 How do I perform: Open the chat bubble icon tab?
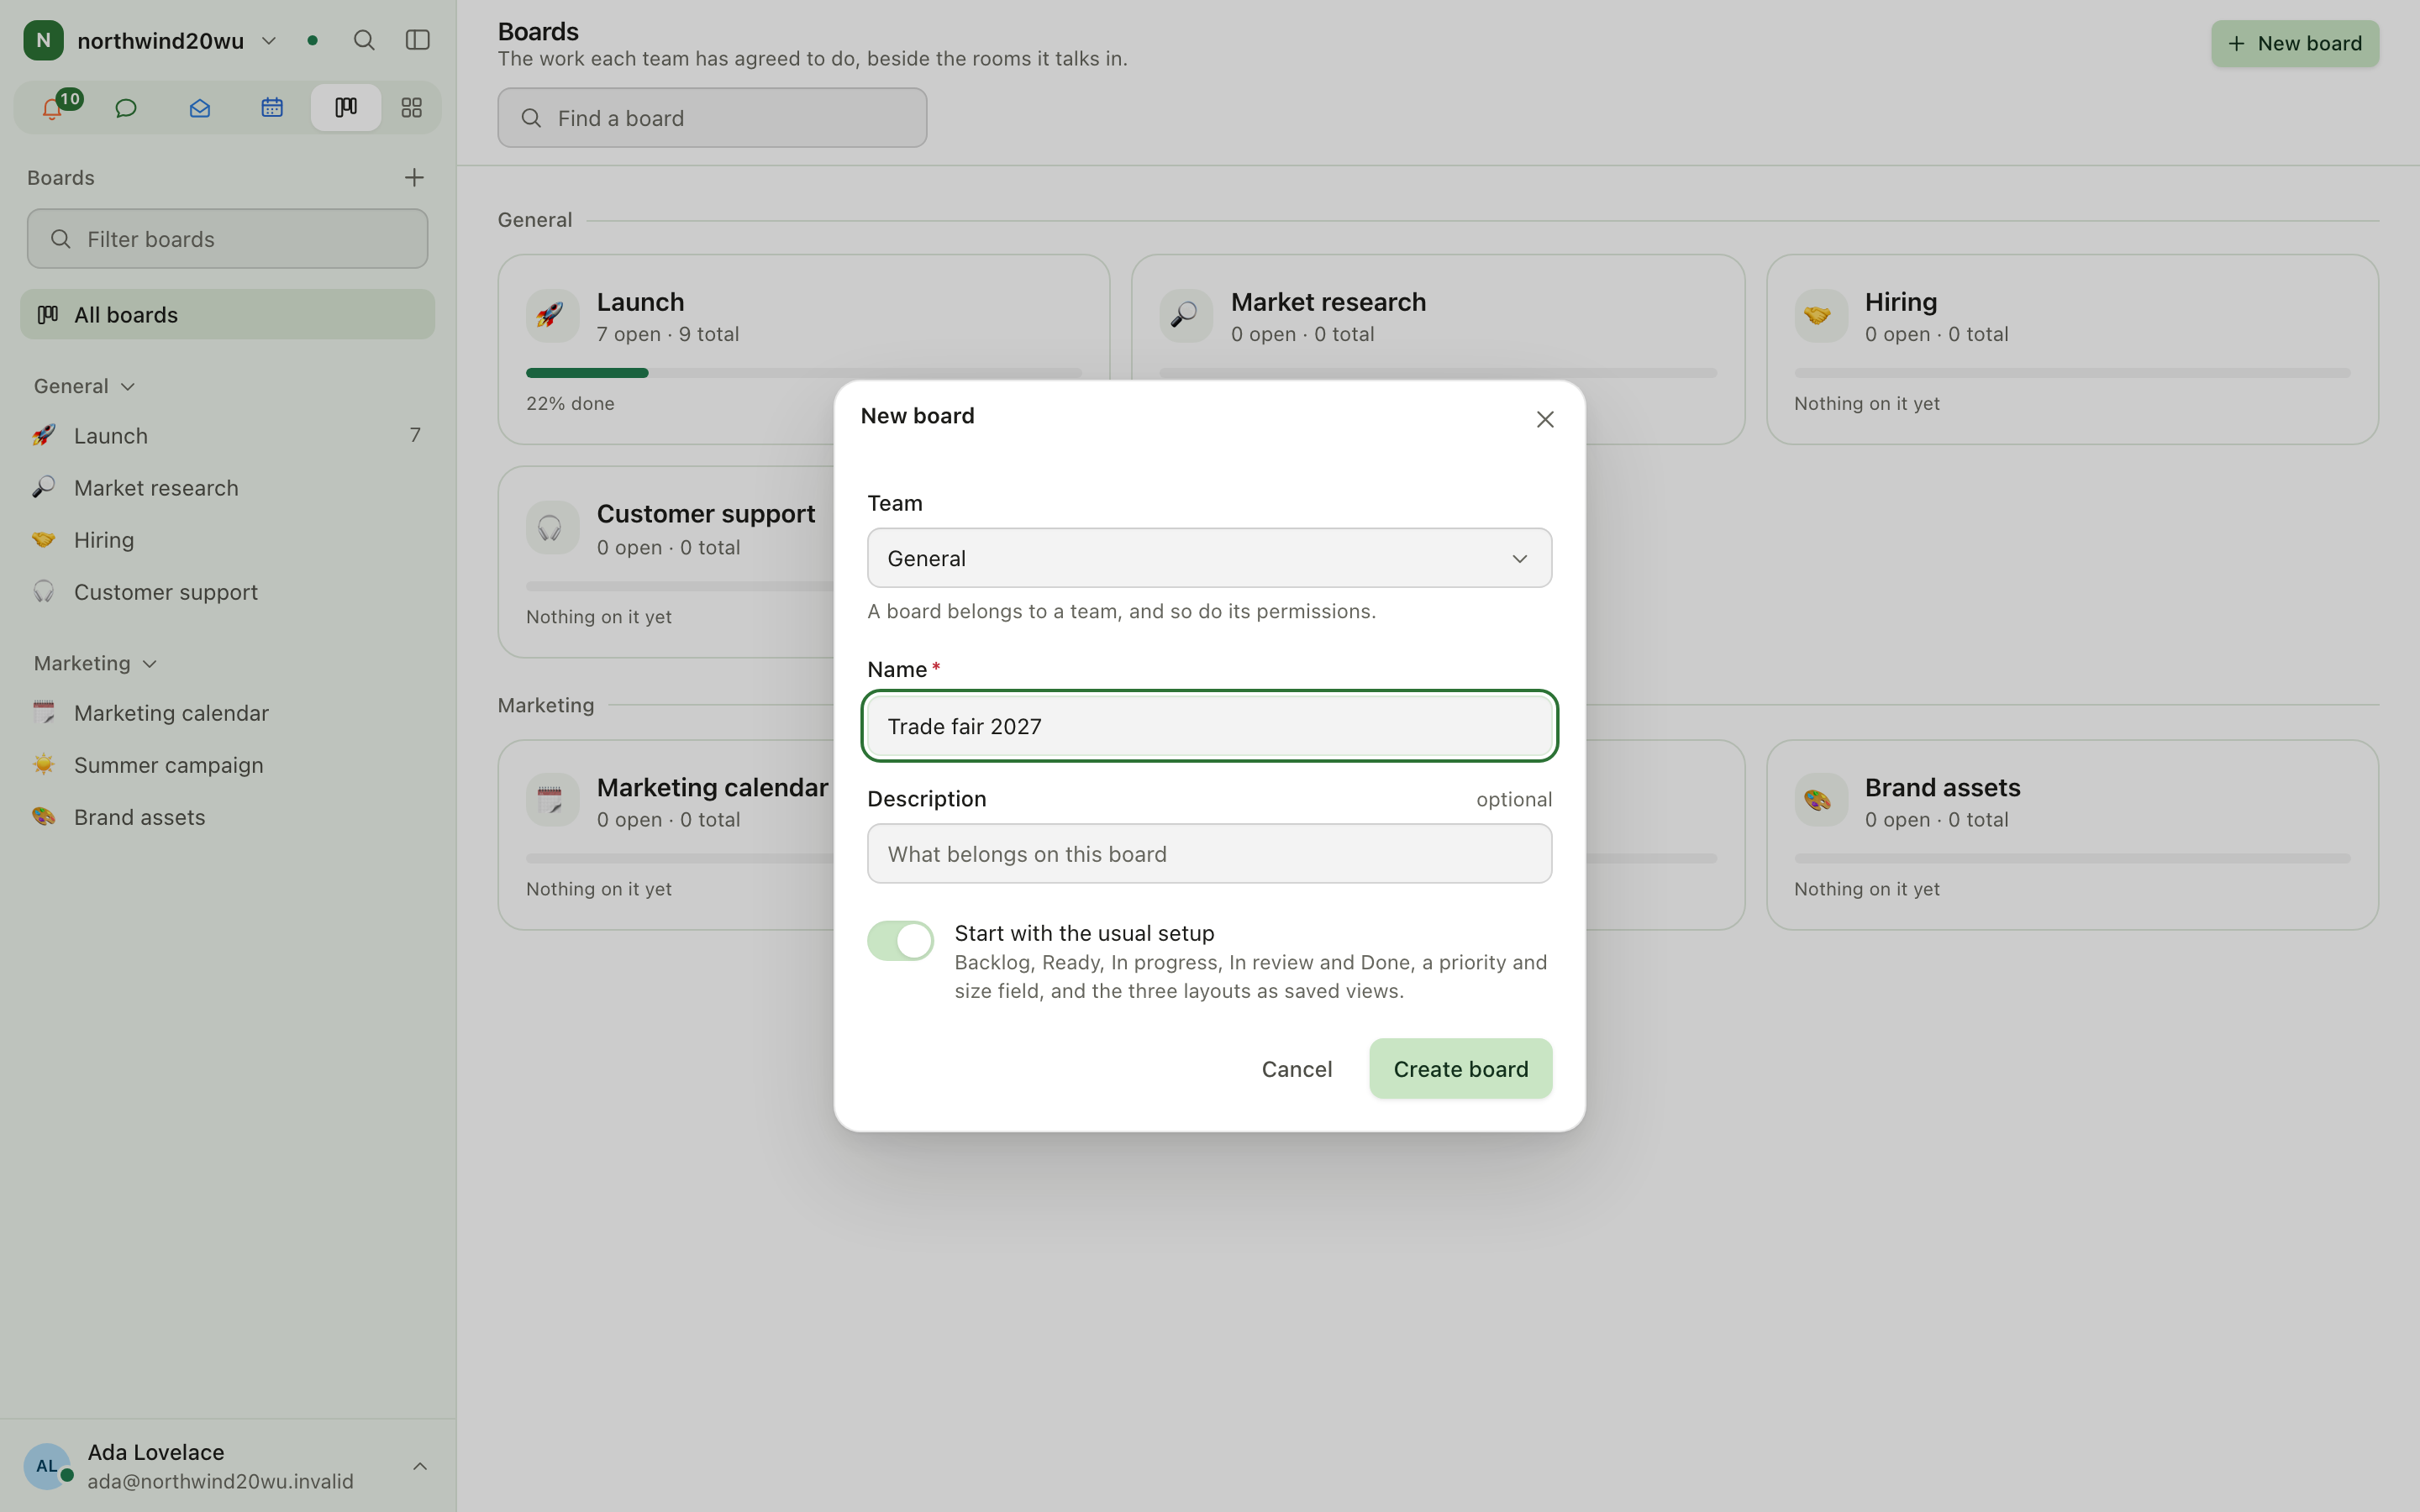126,108
